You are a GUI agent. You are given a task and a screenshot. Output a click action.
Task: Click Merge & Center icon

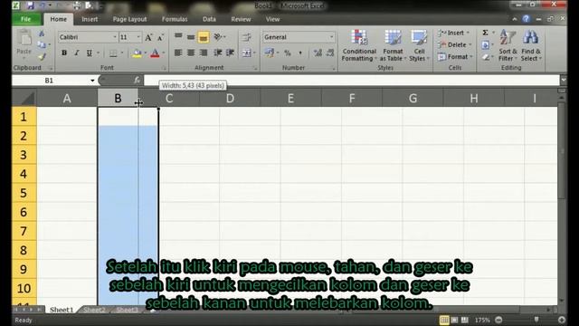click(x=246, y=53)
